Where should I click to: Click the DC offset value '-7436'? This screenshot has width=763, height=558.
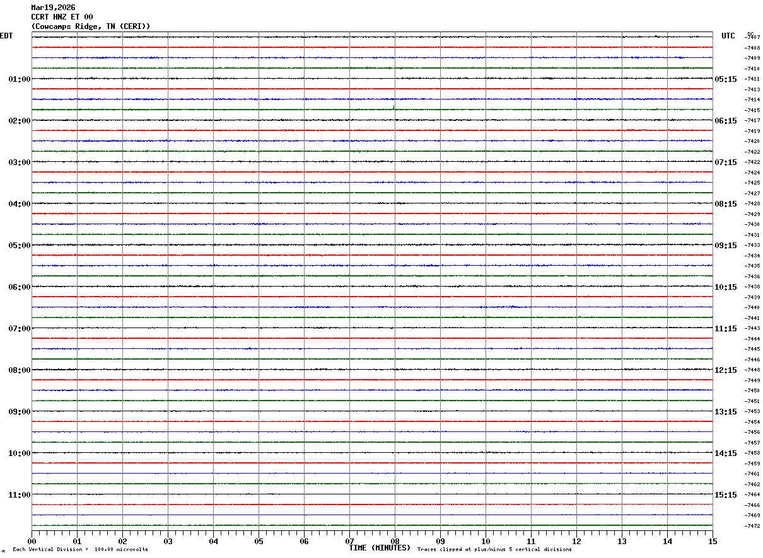pyautogui.click(x=752, y=276)
